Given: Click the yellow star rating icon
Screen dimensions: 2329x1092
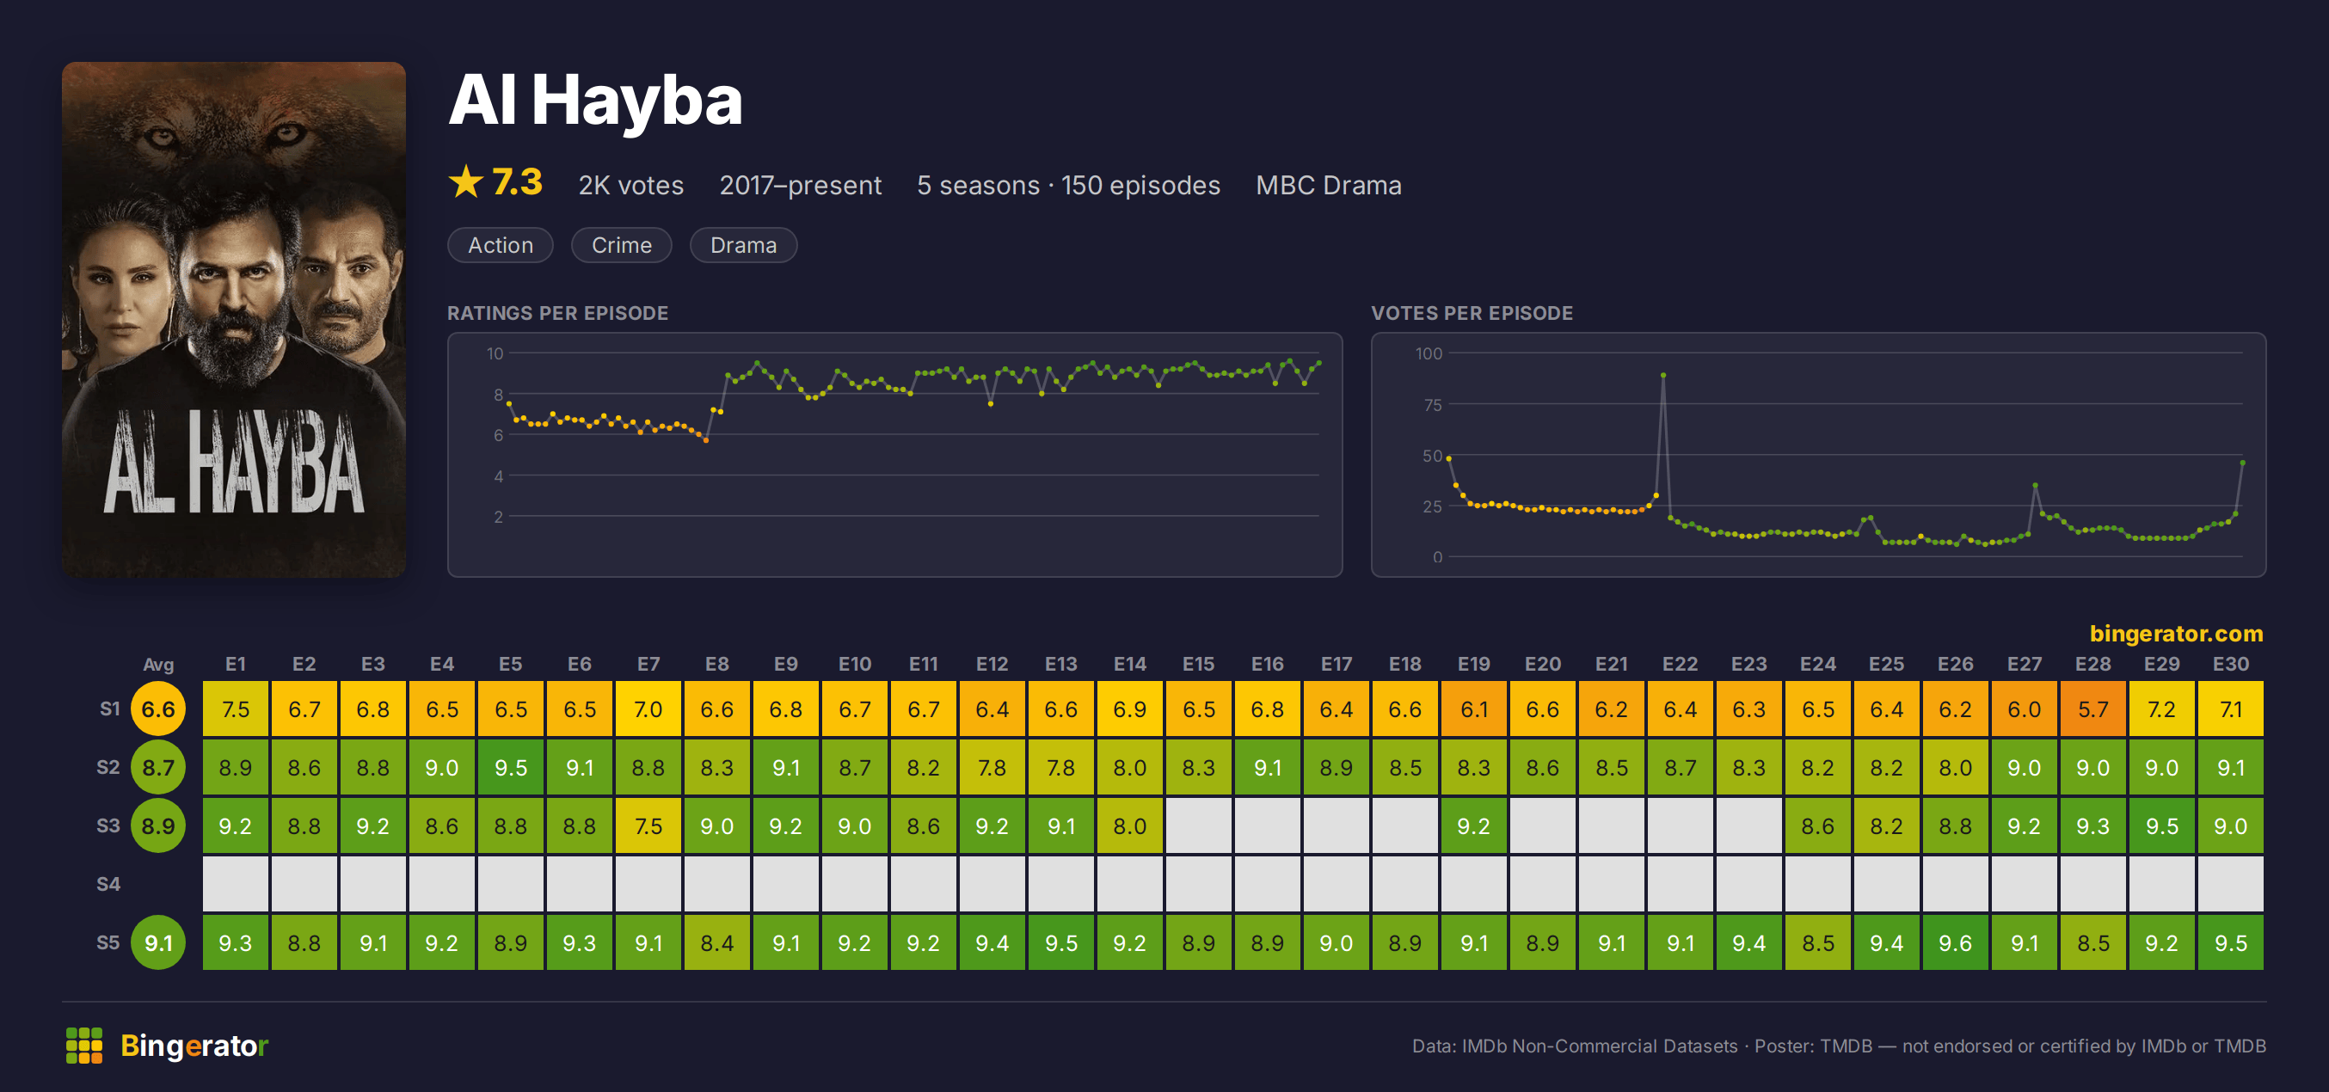Looking at the screenshot, I should pos(465,182).
